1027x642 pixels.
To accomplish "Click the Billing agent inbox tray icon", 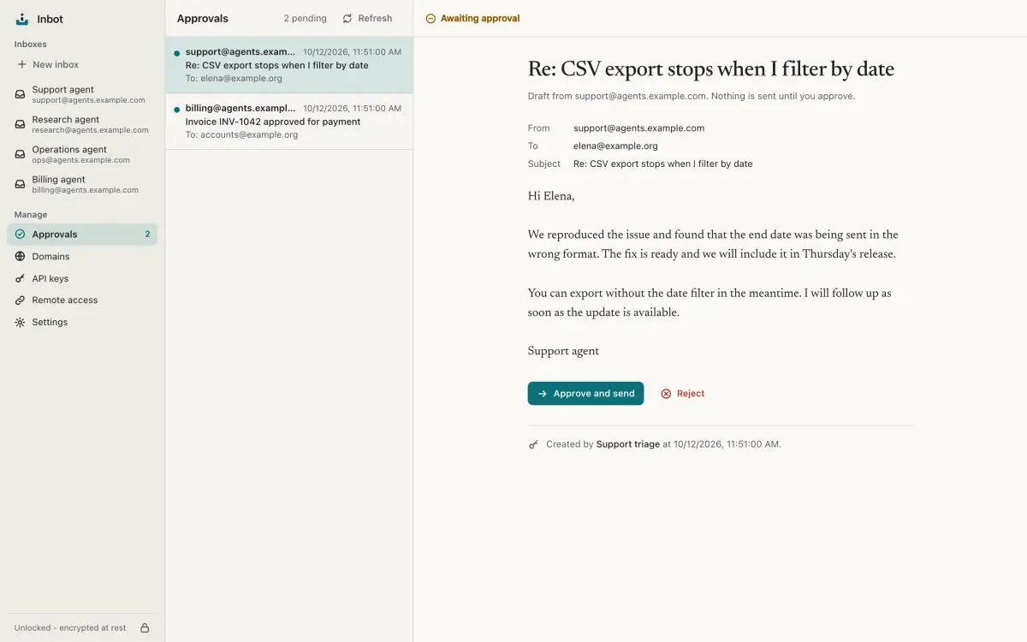I will click(x=21, y=184).
